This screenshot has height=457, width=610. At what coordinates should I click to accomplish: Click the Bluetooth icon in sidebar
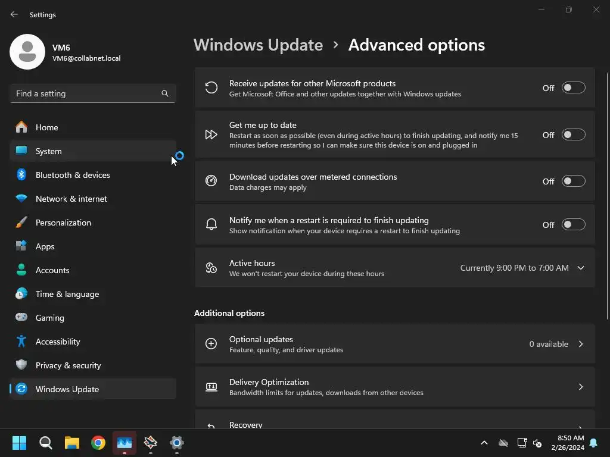(x=21, y=175)
